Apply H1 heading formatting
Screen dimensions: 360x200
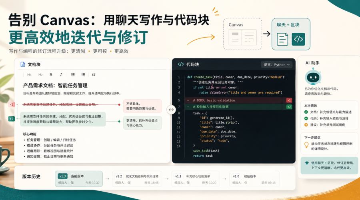[29, 75]
